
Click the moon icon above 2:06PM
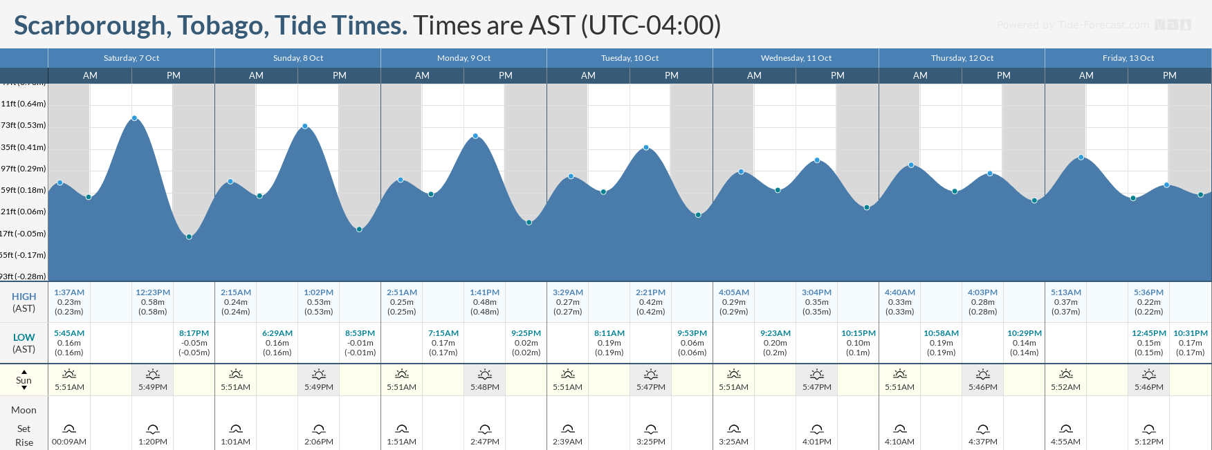point(319,429)
